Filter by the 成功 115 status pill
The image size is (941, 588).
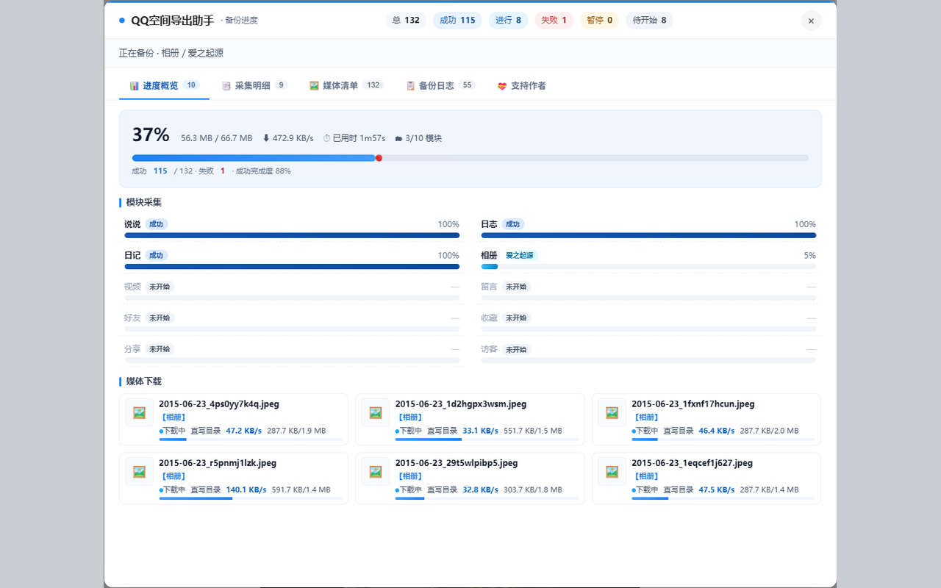tap(457, 21)
